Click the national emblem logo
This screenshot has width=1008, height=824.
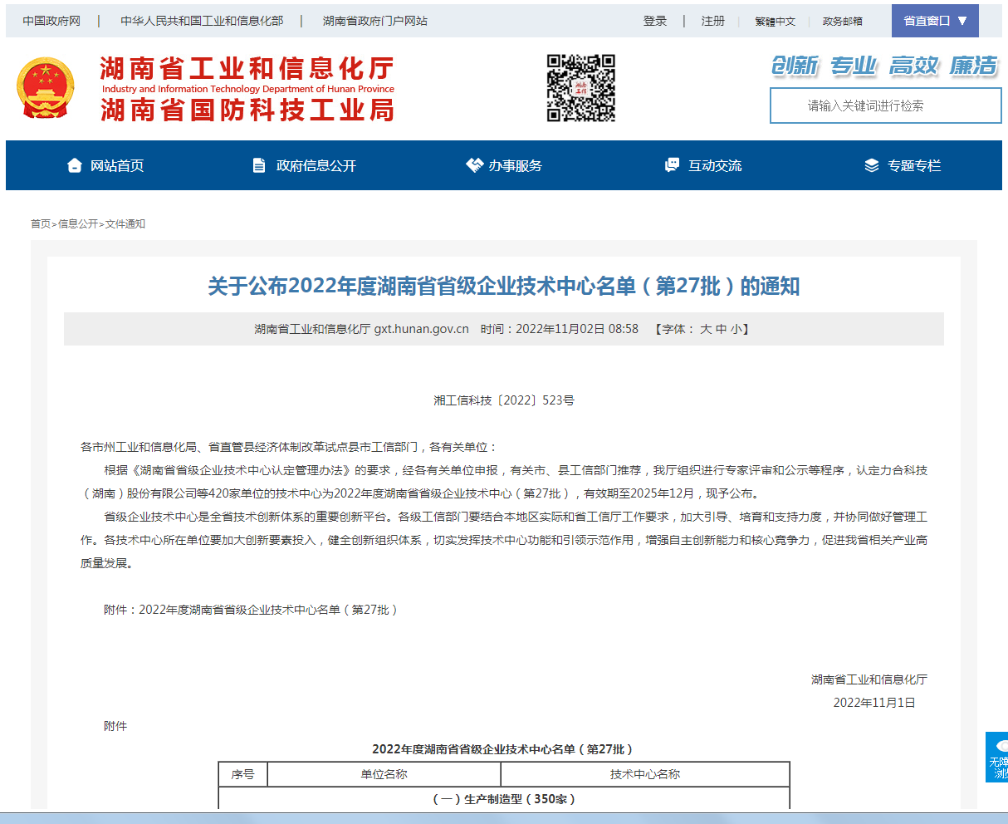[x=46, y=88]
